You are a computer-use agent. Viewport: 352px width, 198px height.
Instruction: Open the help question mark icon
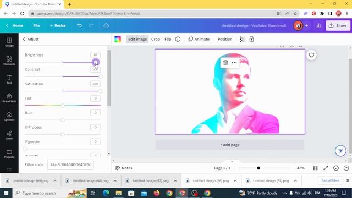(346, 168)
